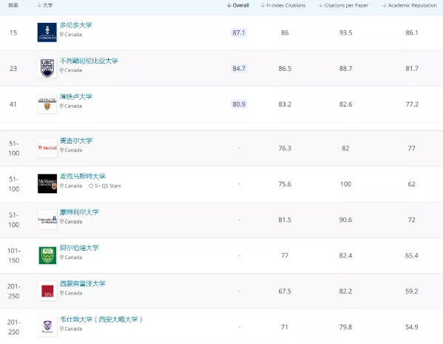Screen dimensions: 443x344
Task: Open the 滑铁卢大学 link
Action: (x=75, y=97)
